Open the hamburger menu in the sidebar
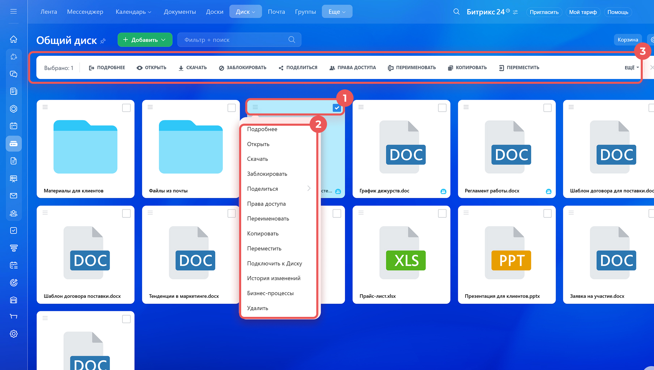 pos(14,12)
